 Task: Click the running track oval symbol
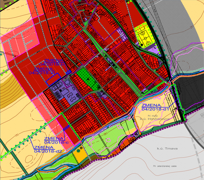tap(57, 86)
